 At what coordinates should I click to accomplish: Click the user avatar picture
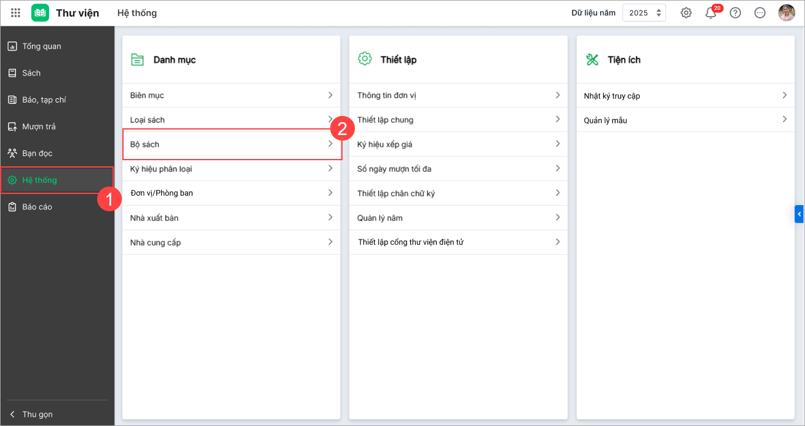click(x=787, y=12)
